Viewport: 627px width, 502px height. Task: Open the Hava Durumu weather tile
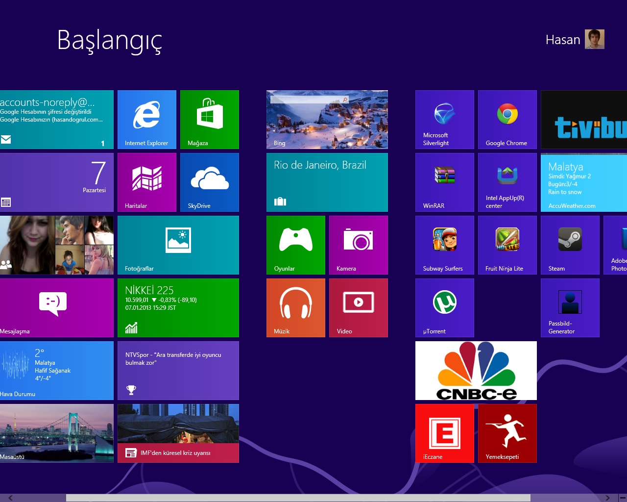[57, 371]
